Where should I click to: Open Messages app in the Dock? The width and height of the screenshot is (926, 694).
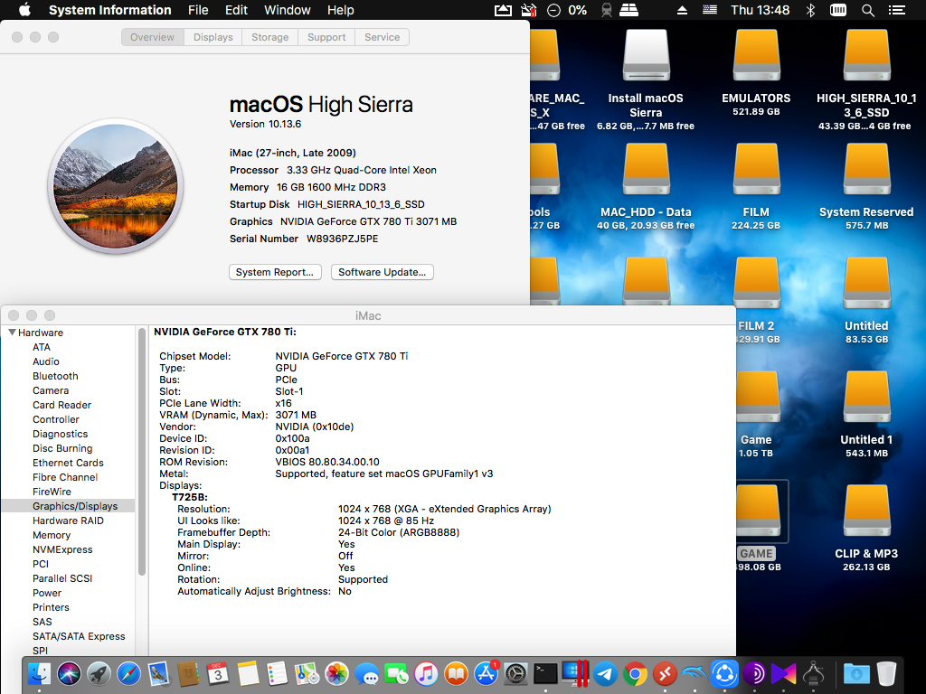tap(367, 673)
